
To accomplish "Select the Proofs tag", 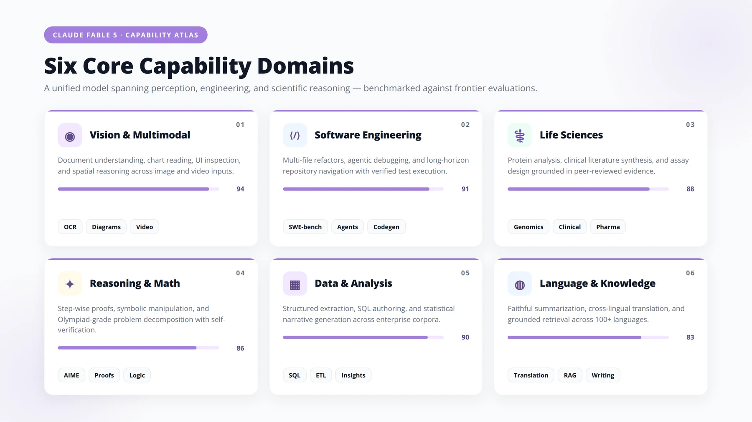I will pos(104,375).
